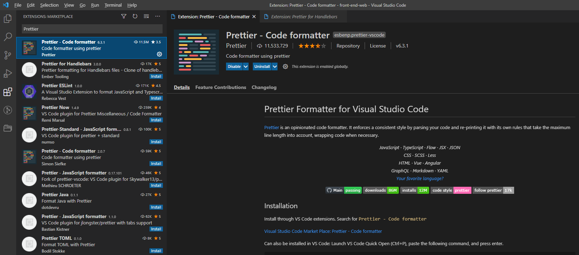The width and height of the screenshot is (579, 255).
Task: Click the installs 12M badge
Action: (415, 190)
